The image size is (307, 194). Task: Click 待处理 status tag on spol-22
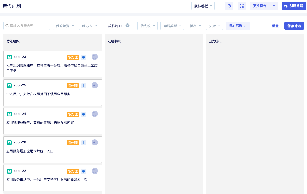(73, 171)
